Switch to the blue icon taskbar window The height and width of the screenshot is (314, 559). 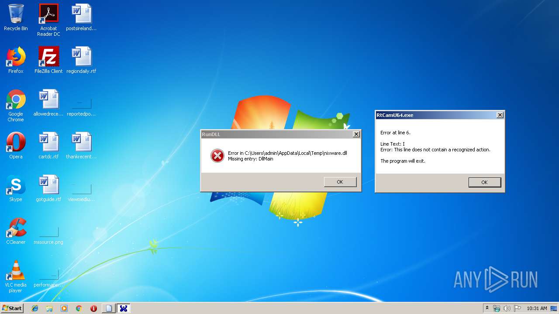(124, 308)
